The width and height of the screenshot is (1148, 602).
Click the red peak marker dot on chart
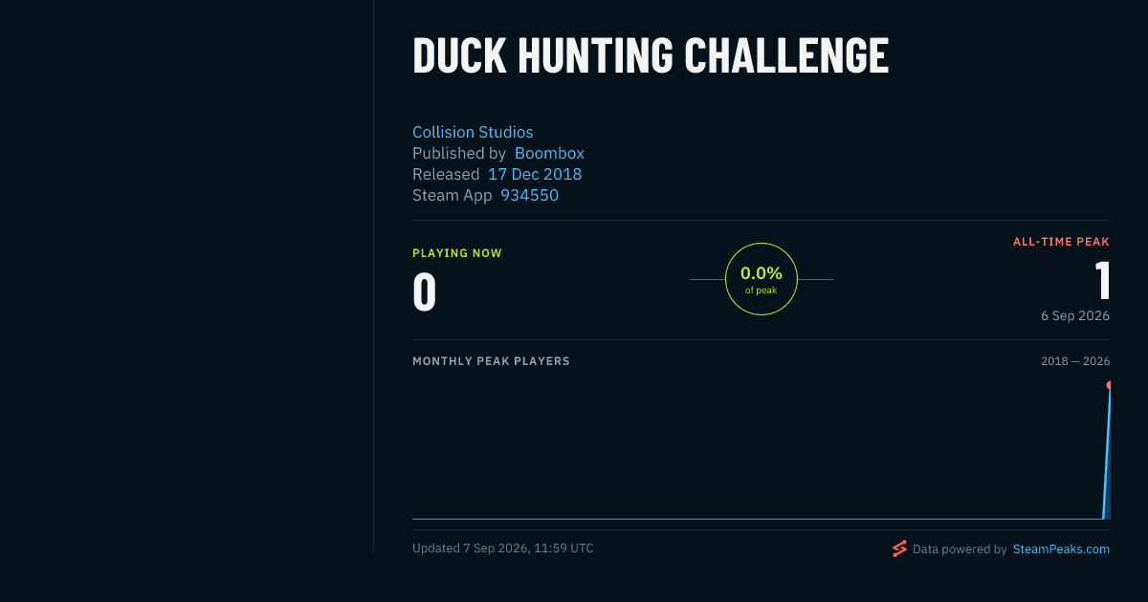coord(1109,385)
